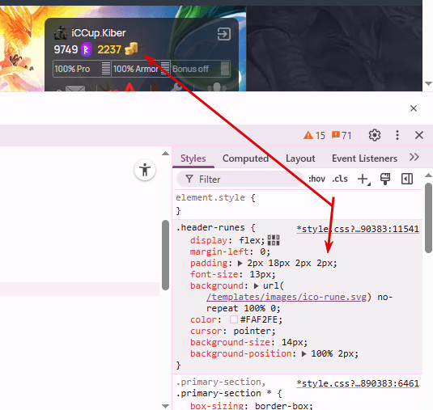Click the Elements panel scroll up arrow
This screenshot has width=433, height=410.
pyautogui.click(x=165, y=154)
